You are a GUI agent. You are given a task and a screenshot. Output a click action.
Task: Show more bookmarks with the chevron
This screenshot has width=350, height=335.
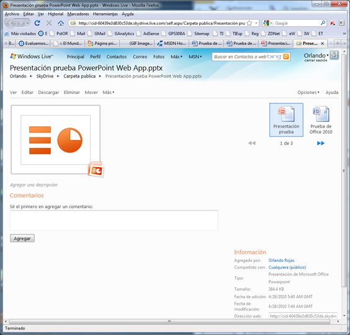point(344,33)
